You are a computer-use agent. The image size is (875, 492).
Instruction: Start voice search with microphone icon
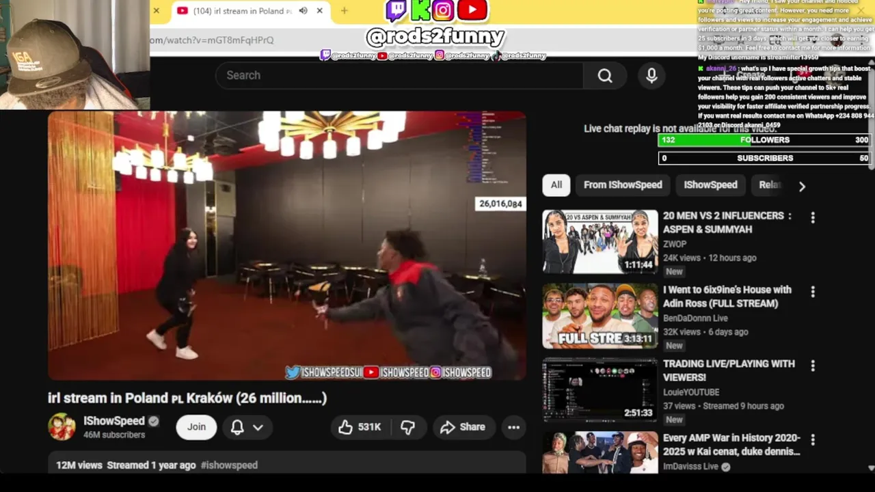[x=651, y=76]
